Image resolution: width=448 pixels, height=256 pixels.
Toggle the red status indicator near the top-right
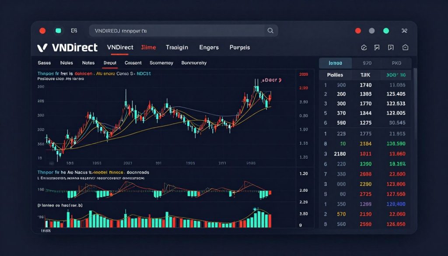click(x=358, y=31)
